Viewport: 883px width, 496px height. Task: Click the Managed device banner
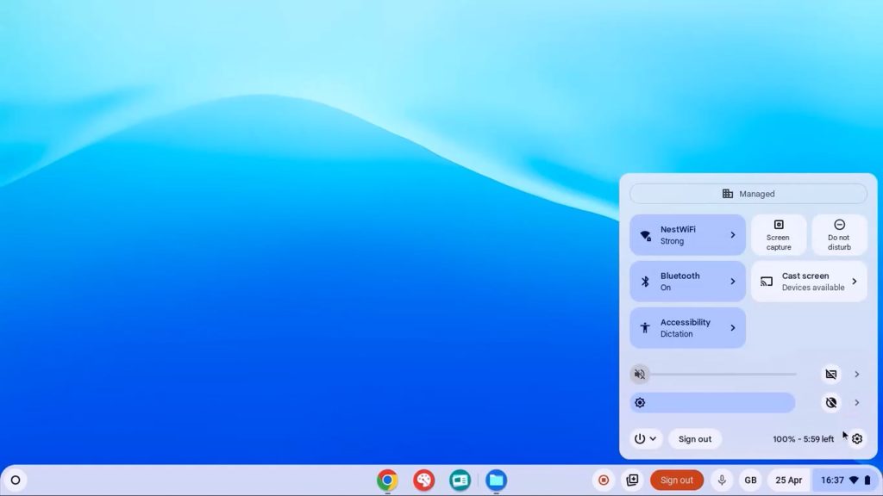pos(748,194)
